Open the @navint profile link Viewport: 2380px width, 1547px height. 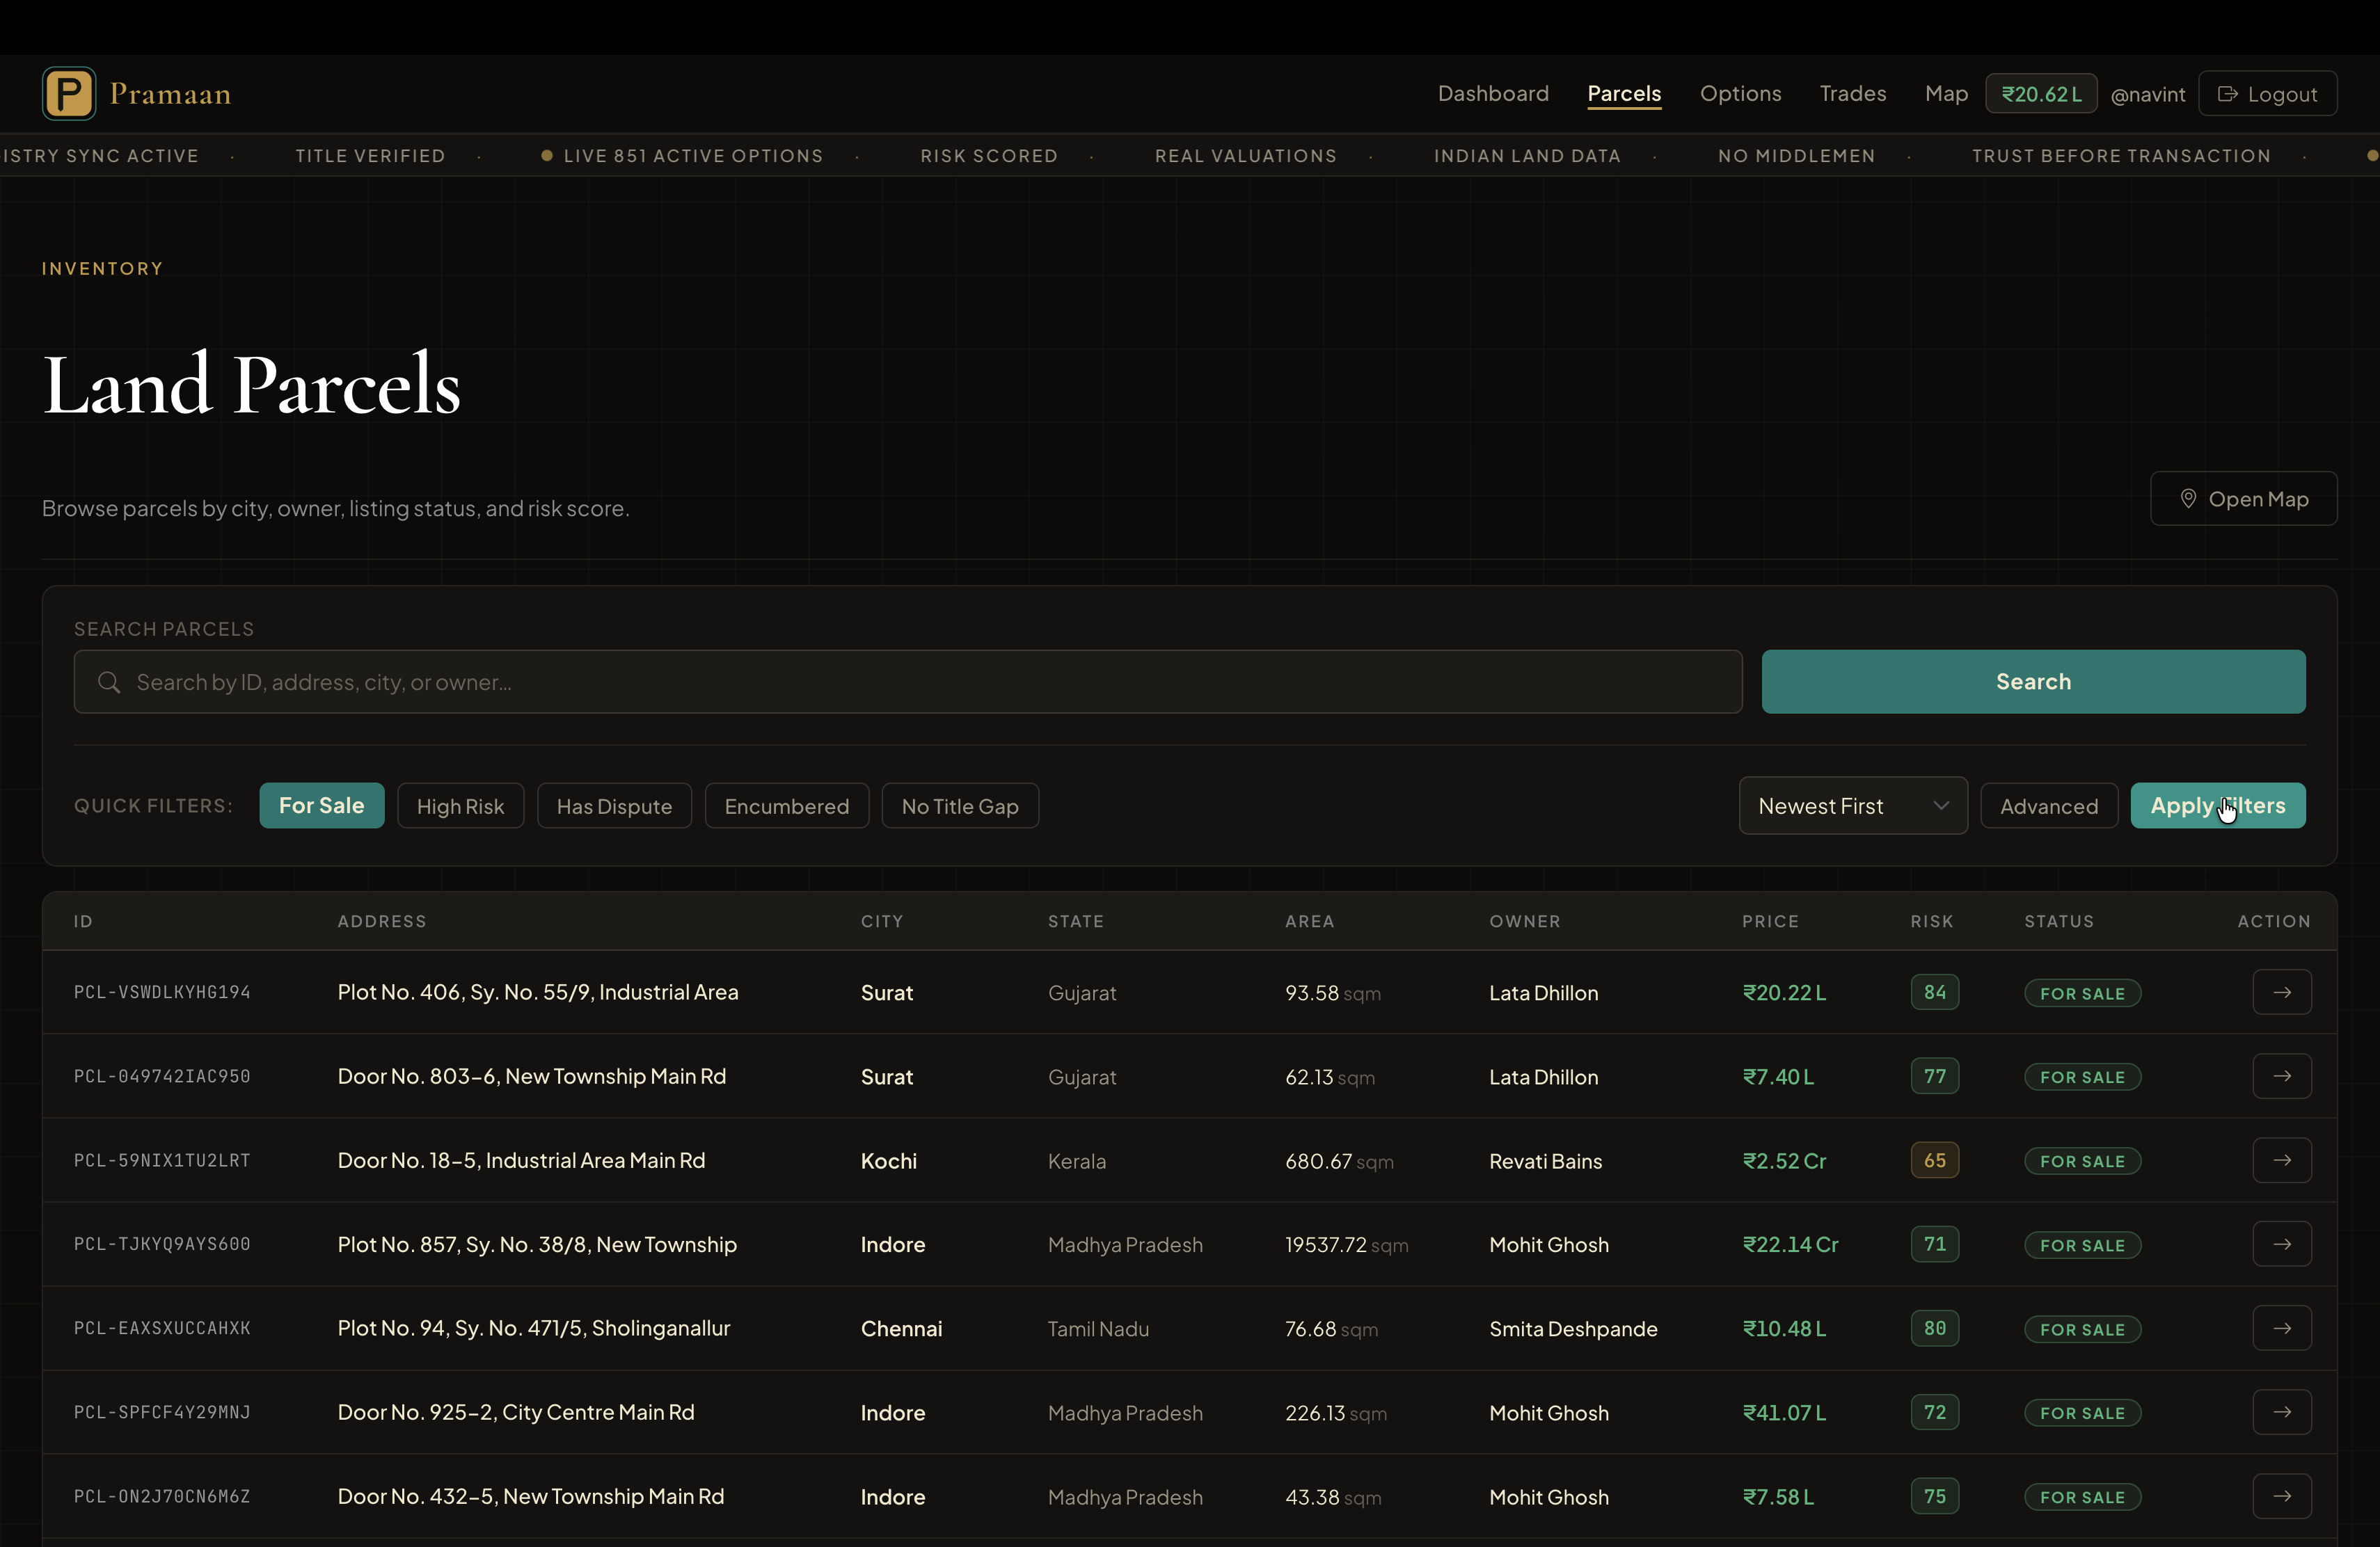tap(2148, 95)
